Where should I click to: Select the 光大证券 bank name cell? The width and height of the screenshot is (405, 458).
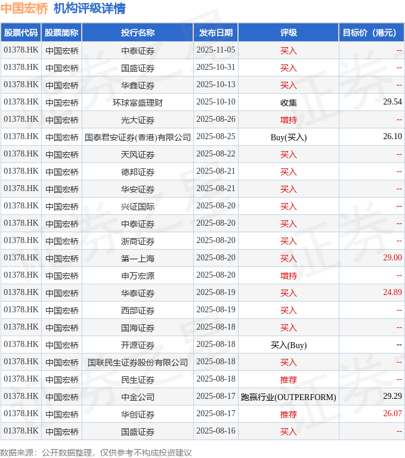point(138,120)
